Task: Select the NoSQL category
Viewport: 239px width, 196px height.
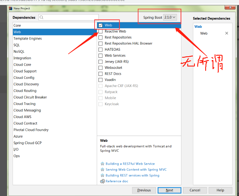Action: coord(55,52)
